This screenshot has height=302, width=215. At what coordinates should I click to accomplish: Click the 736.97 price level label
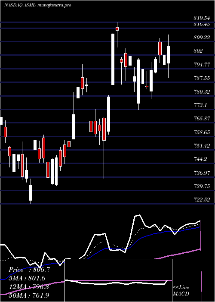tap(202, 173)
